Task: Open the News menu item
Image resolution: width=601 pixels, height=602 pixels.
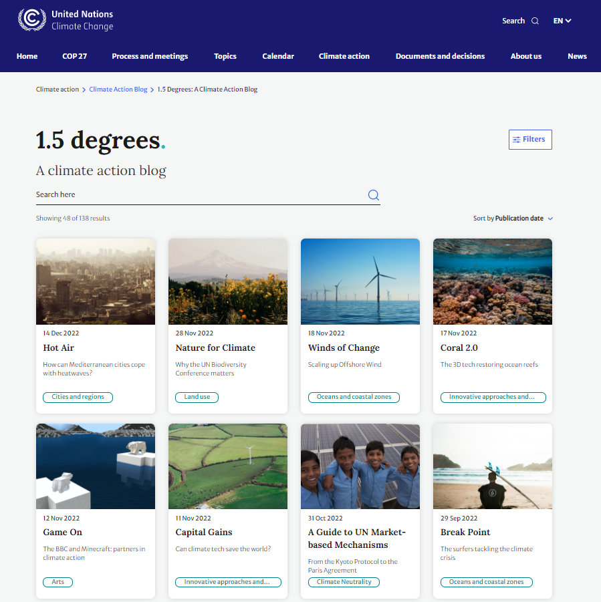Action: click(577, 56)
